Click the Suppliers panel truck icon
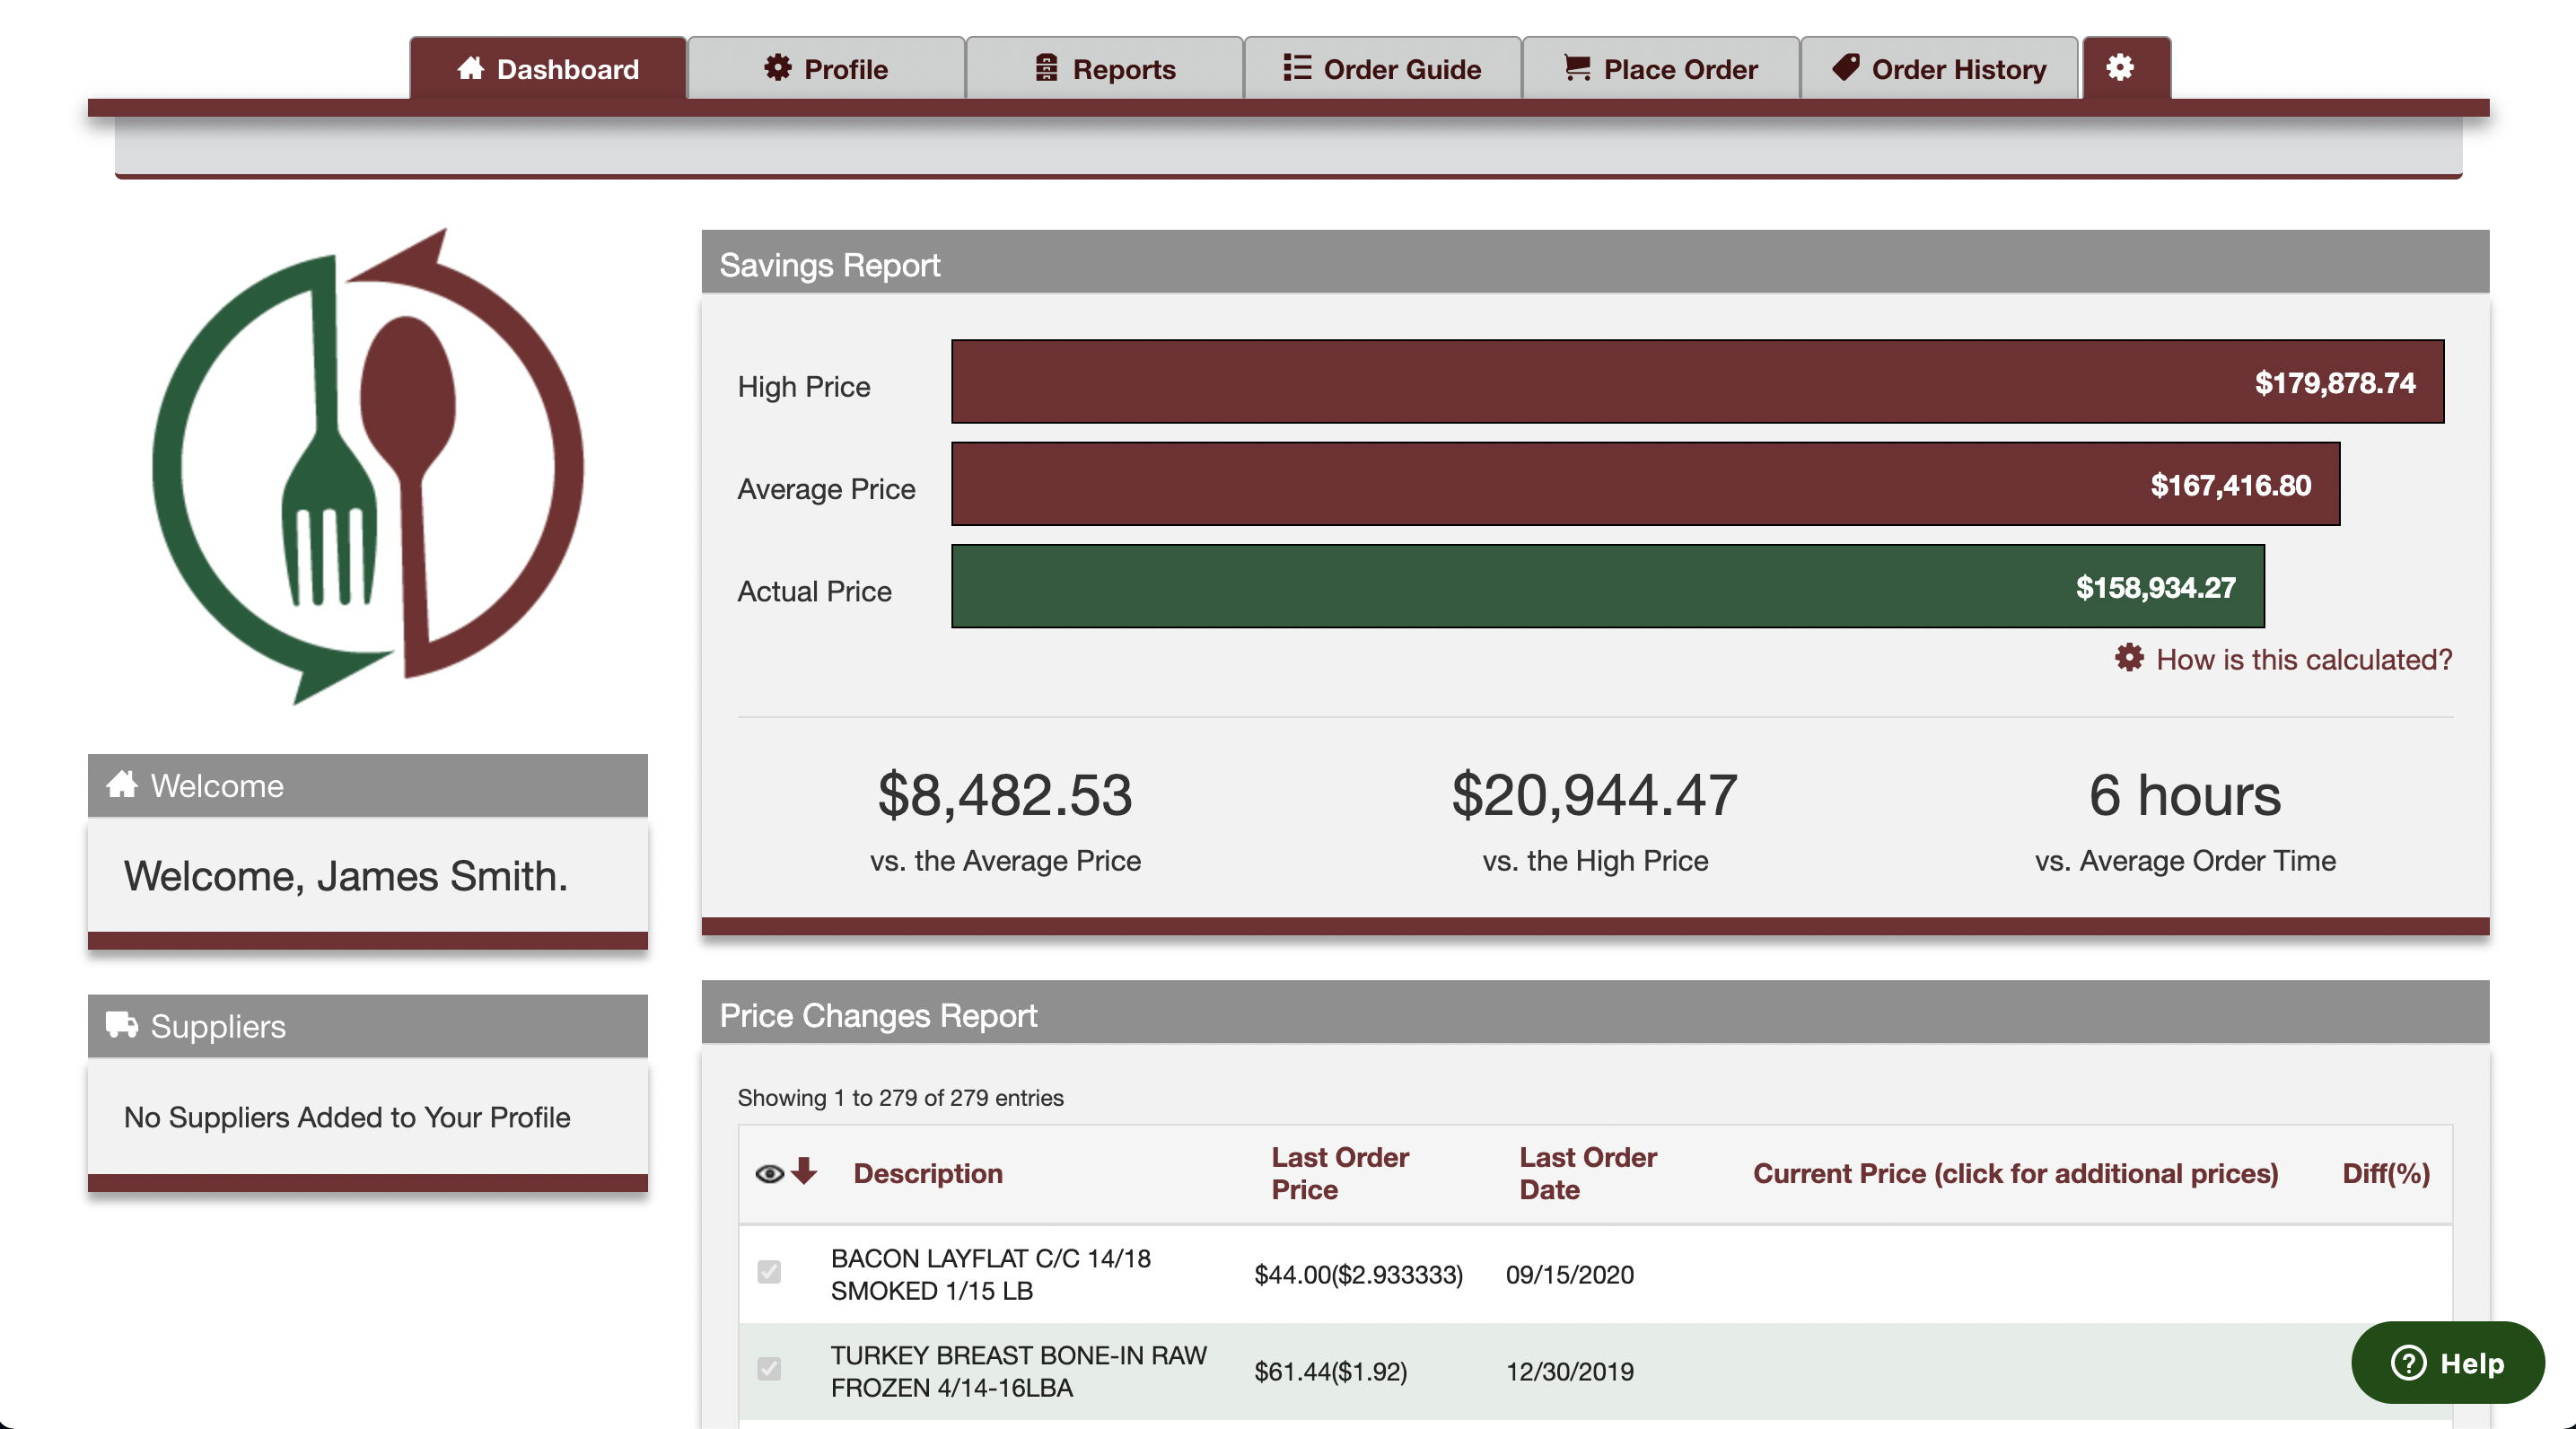This screenshot has height=1429, width=2576. coord(122,1025)
